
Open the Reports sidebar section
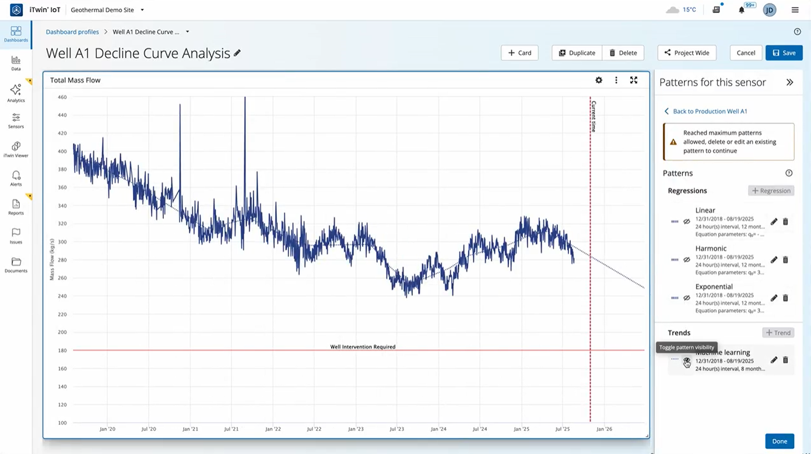16,207
